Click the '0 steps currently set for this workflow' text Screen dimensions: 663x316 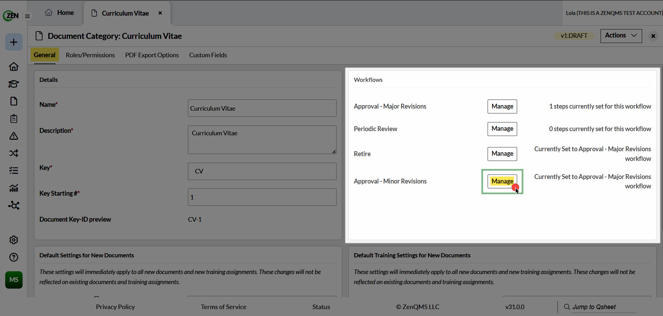pos(600,129)
